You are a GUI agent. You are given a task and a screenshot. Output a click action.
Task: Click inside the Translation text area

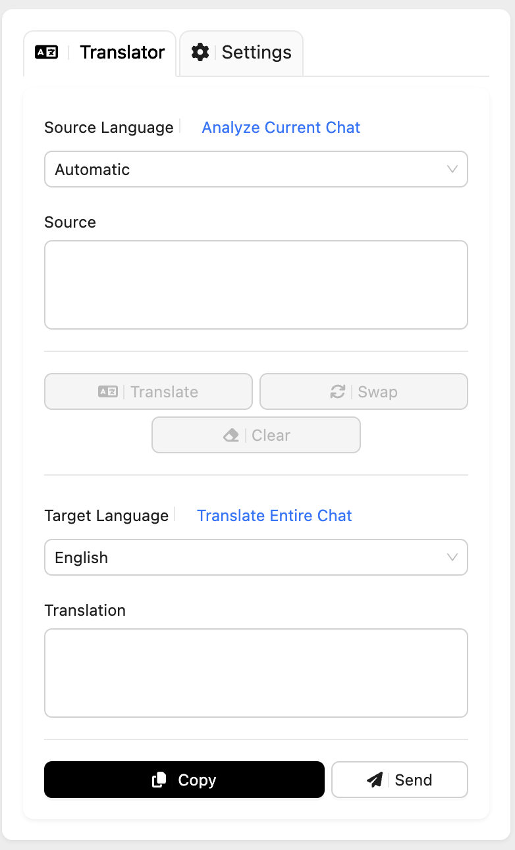[256, 672]
